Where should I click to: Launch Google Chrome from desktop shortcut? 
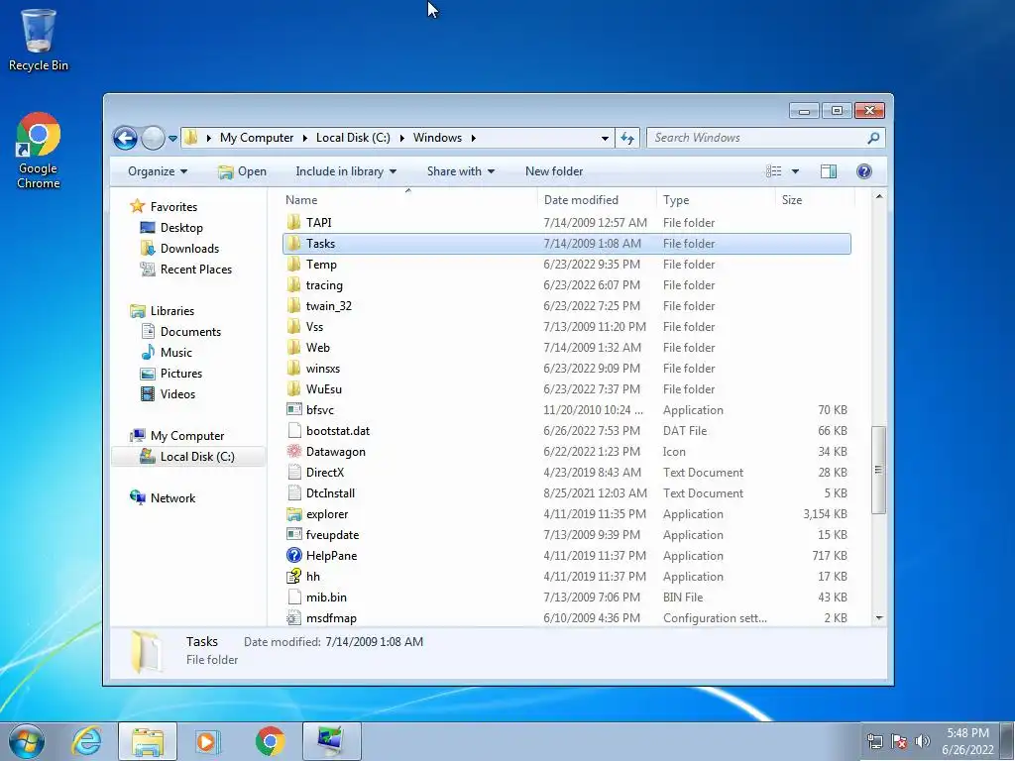click(39, 151)
